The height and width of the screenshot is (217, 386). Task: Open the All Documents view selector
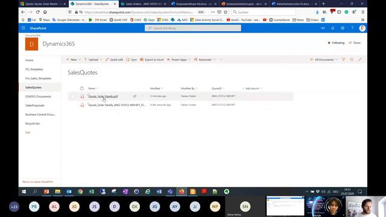pyautogui.click(x=324, y=60)
